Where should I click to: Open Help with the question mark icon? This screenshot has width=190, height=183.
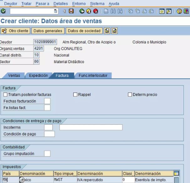[179, 11]
